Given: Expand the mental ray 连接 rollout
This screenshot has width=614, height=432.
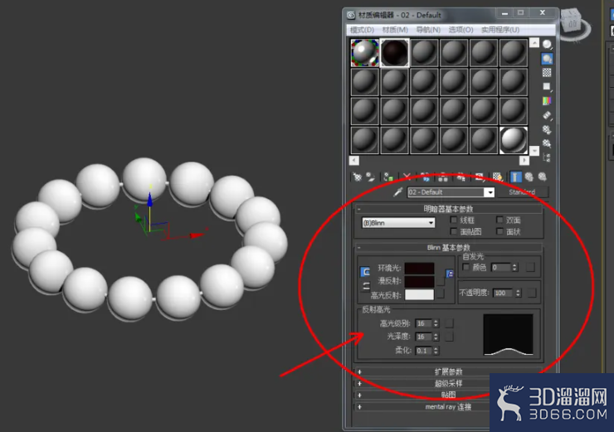Looking at the screenshot, I should (x=448, y=406).
